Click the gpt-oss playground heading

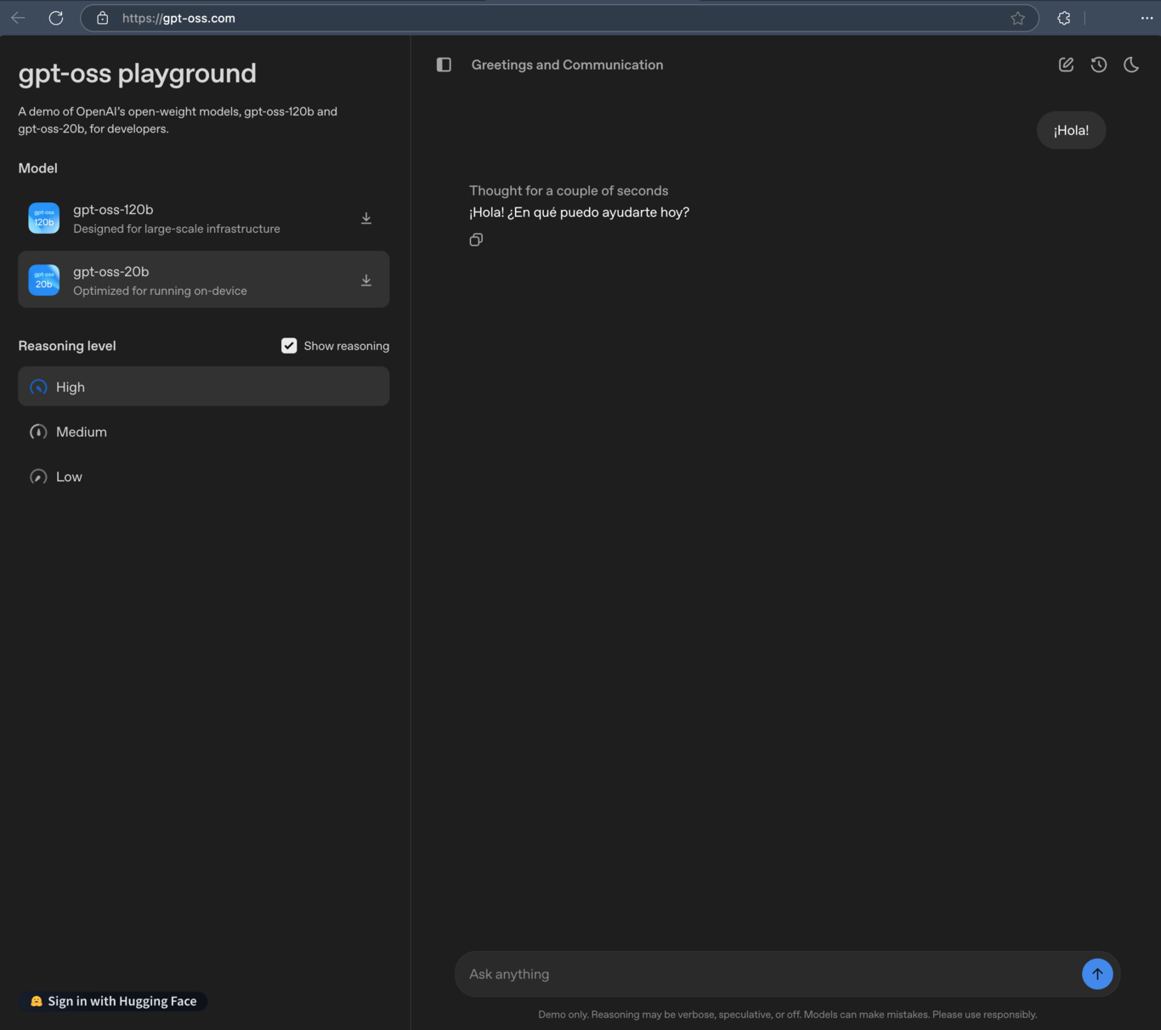(x=137, y=73)
